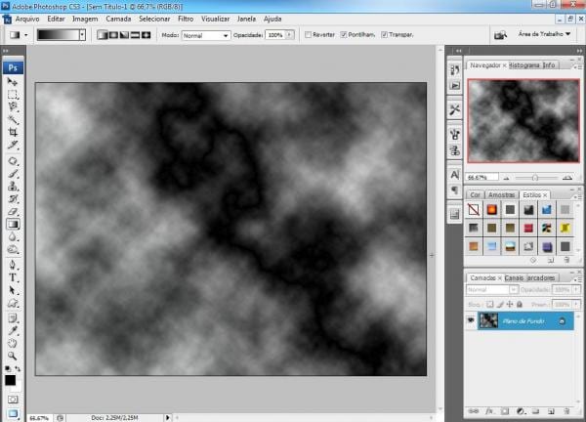This screenshot has width=586, height=422.
Task: Select the Notes tool
Action: pyautogui.click(x=13, y=318)
